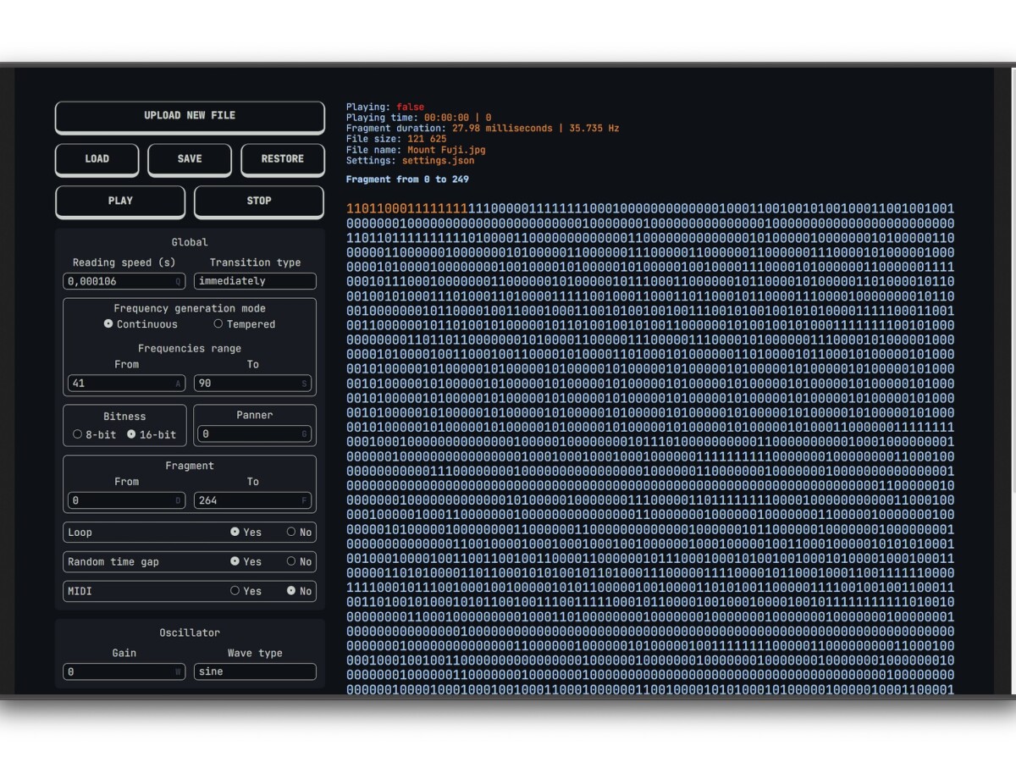Open the Oscillator Wave type dropdown
Viewport: 1016px width, 762px height.
tap(255, 671)
